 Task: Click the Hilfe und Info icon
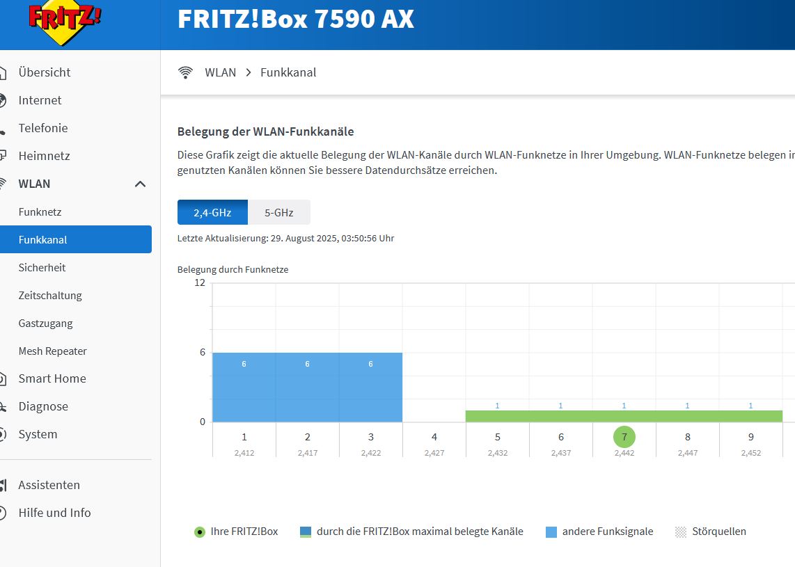(x=3, y=513)
